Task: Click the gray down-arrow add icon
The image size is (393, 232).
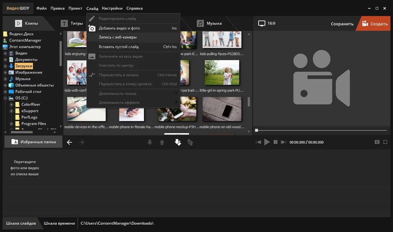Action: [150, 142]
